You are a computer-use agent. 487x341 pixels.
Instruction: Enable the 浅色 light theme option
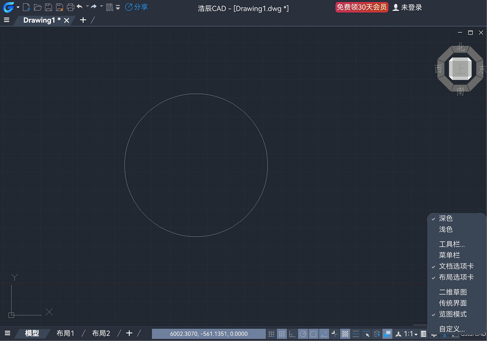pos(445,229)
